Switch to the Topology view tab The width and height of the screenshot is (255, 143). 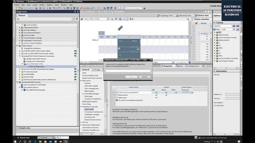166,15
